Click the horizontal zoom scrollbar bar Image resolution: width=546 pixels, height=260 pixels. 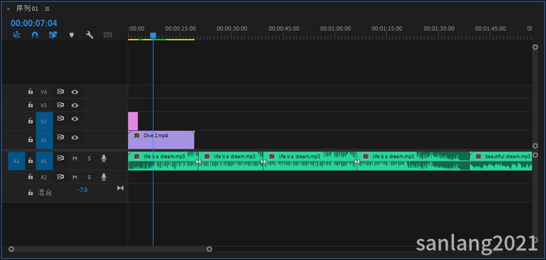coord(110,249)
